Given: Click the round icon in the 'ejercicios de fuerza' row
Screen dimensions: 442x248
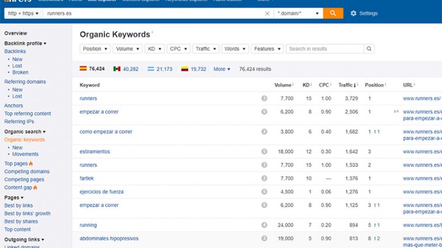Looking at the screenshot, I should click(264, 192).
